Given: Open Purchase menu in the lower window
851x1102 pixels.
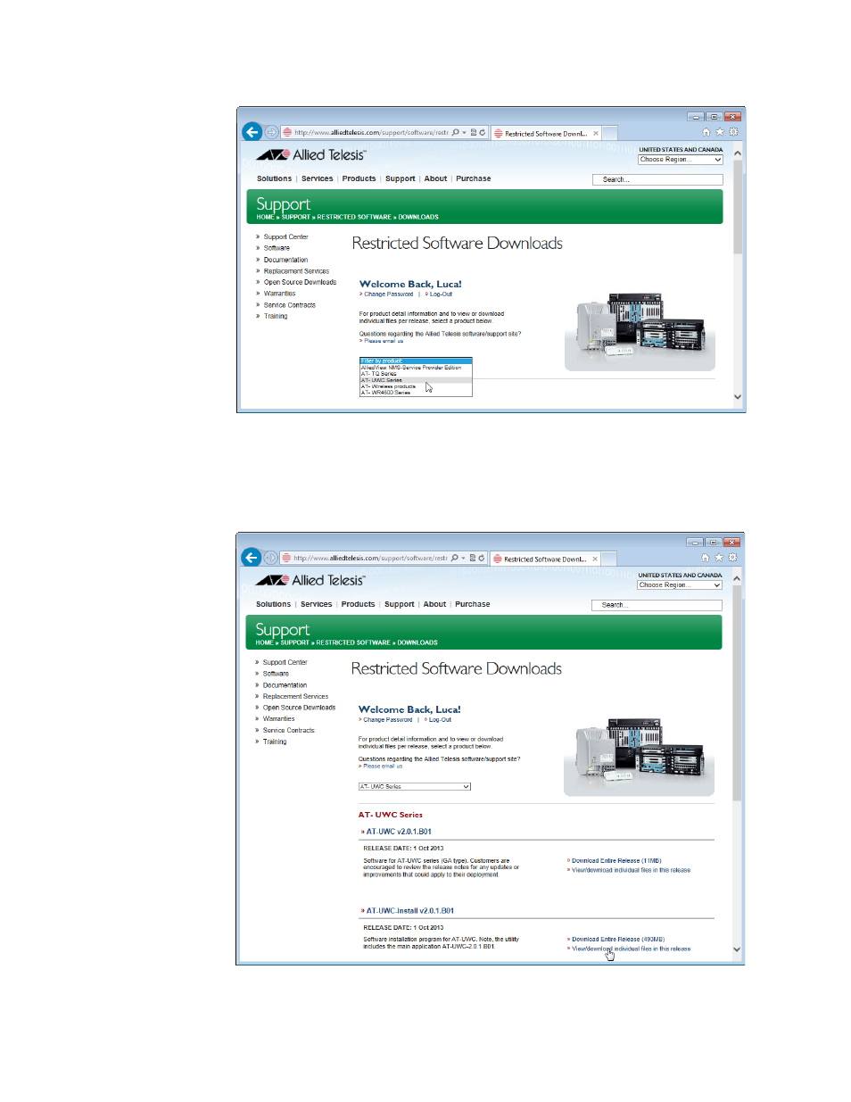Looking at the screenshot, I should point(472,604).
